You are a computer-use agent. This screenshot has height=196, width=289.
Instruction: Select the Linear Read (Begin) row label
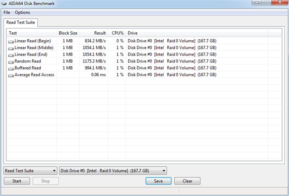click(x=33, y=41)
